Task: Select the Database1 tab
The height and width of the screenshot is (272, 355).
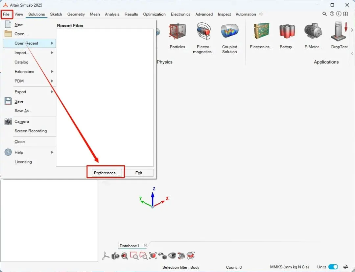Action: tap(129, 246)
